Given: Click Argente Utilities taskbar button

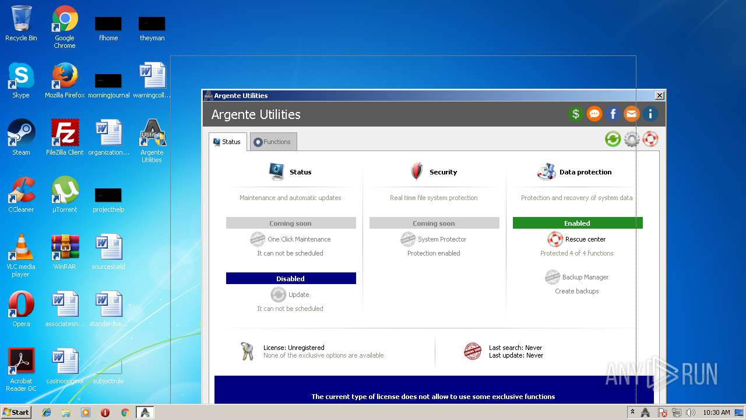Looking at the screenshot, I should coord(145,412).
